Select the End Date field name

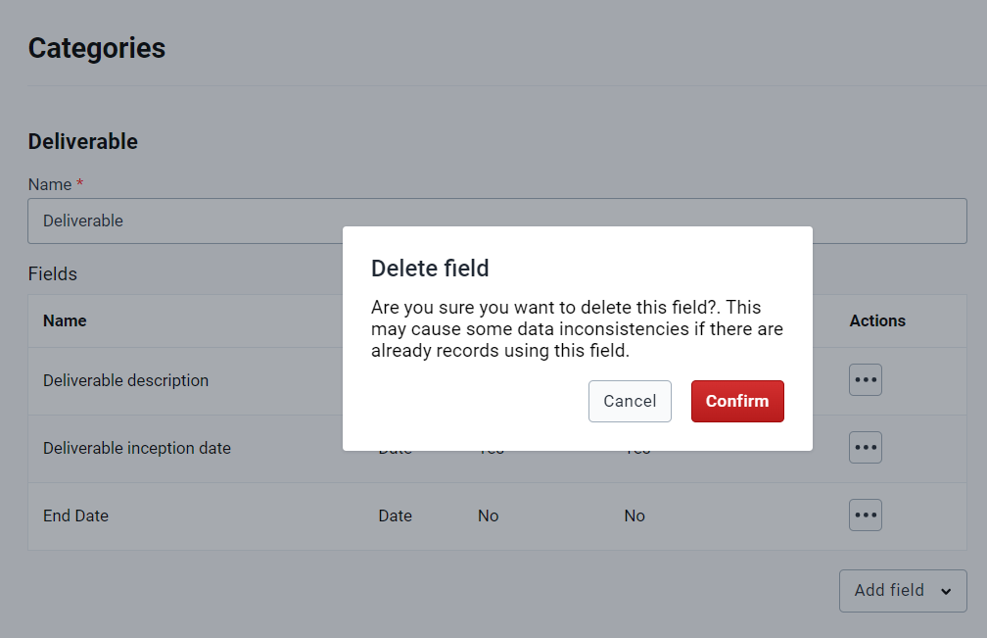pos(75,515)
